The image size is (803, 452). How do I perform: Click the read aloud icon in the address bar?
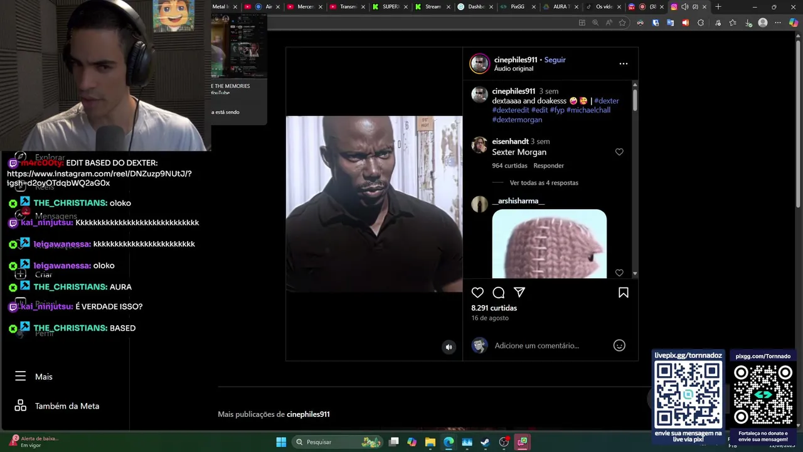[609, 23]
